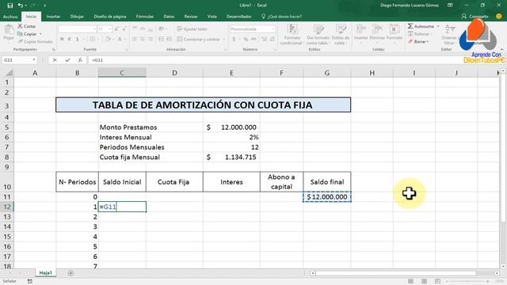
Task: Open Estilos de celda gallery
Action: click(x=340, y=35)
